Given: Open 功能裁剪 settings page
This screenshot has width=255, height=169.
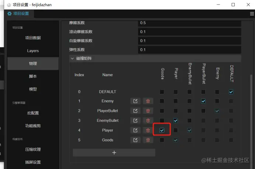Looking at the screenshot, I should [x=33, y=126].
